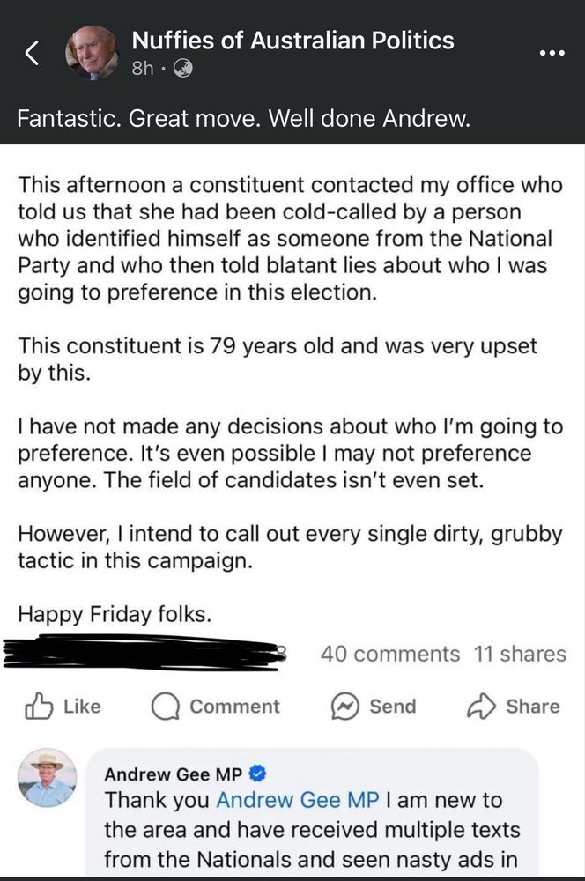
Task: Click the Share arrow icon
Action: coord(481,705)
